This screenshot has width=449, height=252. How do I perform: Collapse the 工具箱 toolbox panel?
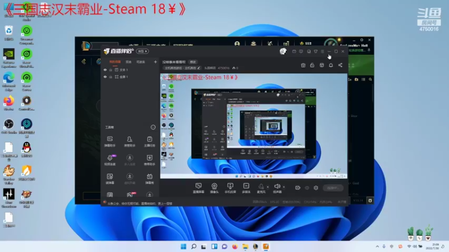click(153, 127)
